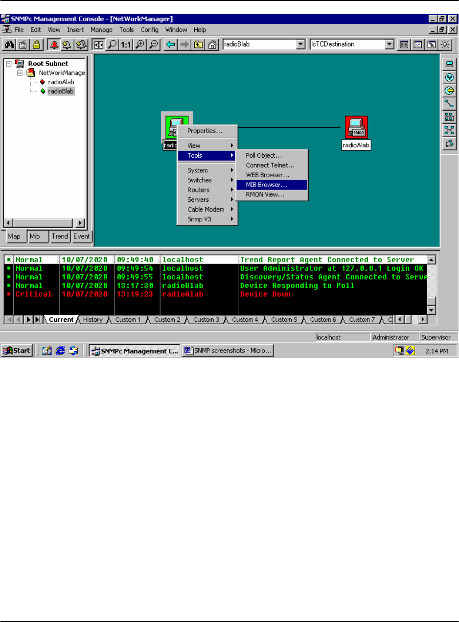Collapse the NetWorkManager tree node
Image resolution: width=459 pixels, height=622 pixels.
click(x=20, y=72)
